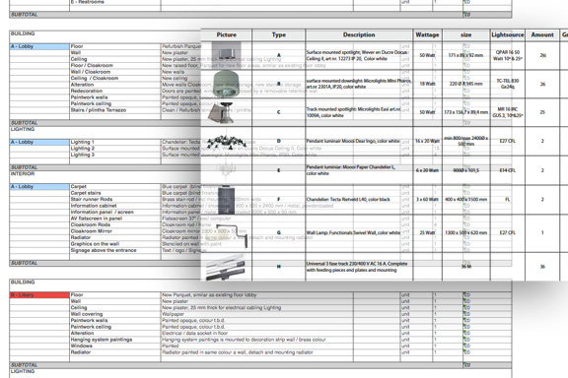Viewport: 568px width, 378px height.
Task: Click the Dear Ingo pendant picture
Action: tap(227, 142)
